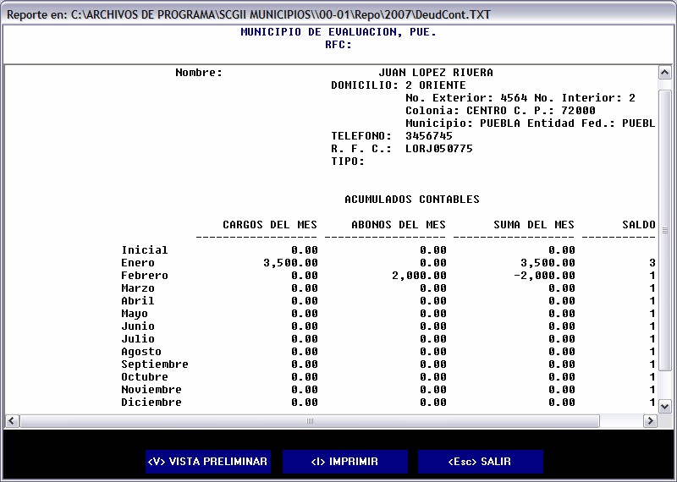Click the horizontal scrollbar thumb
The width and height of the screenshot is (677, 482).
pos(310,421)
